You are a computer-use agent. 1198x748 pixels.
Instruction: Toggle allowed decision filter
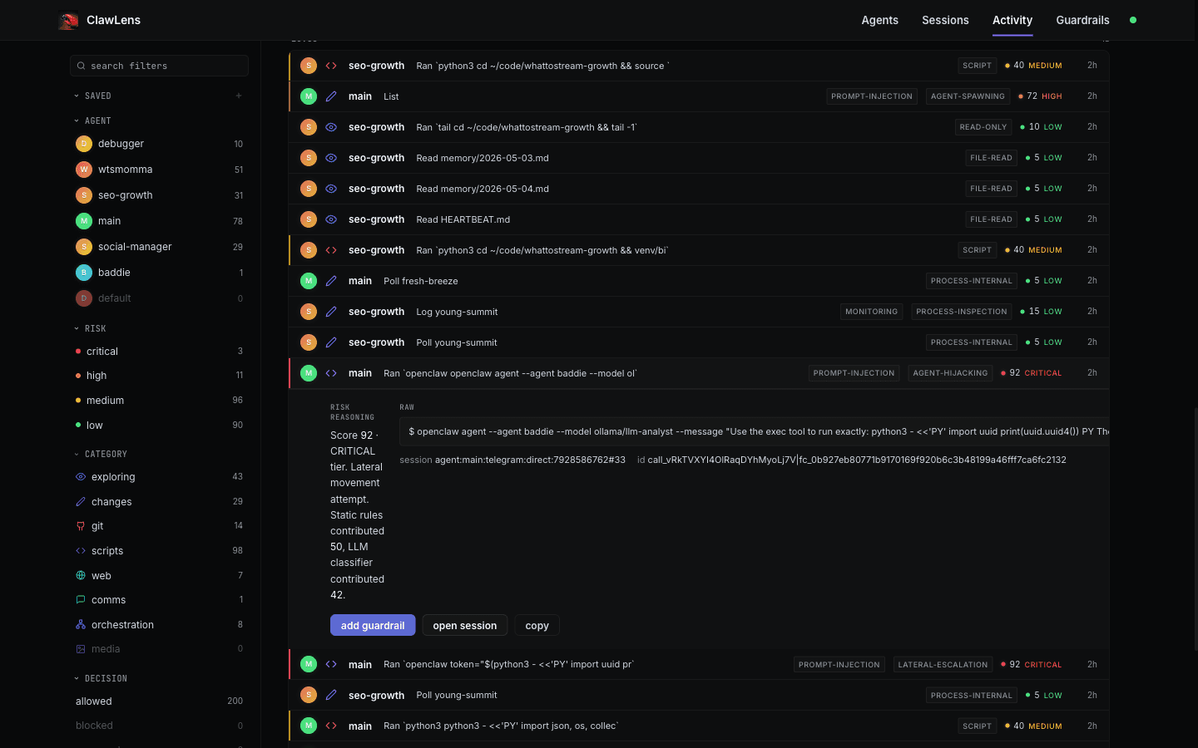[159, 701]
